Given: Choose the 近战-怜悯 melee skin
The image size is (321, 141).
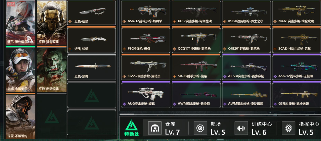Looking at the screenshot, I should [x=92, y=40].
